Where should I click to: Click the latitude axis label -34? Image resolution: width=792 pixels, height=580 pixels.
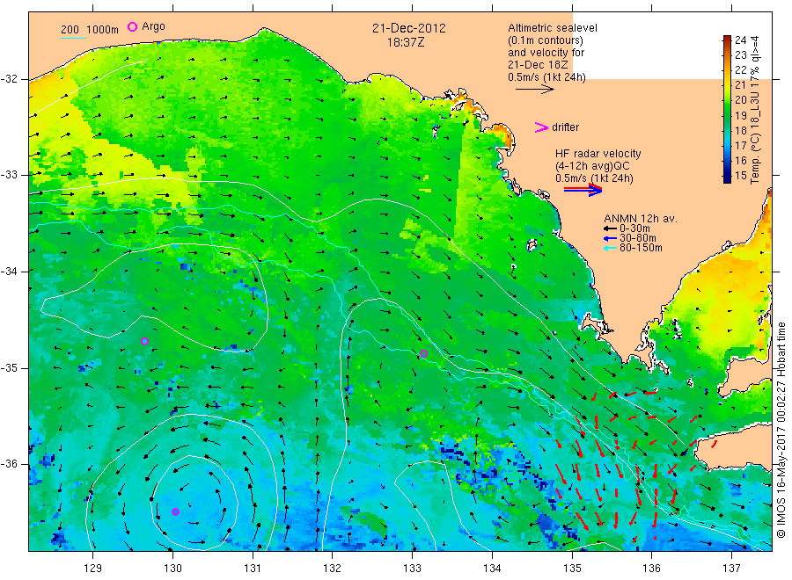[x=9, y=272]
